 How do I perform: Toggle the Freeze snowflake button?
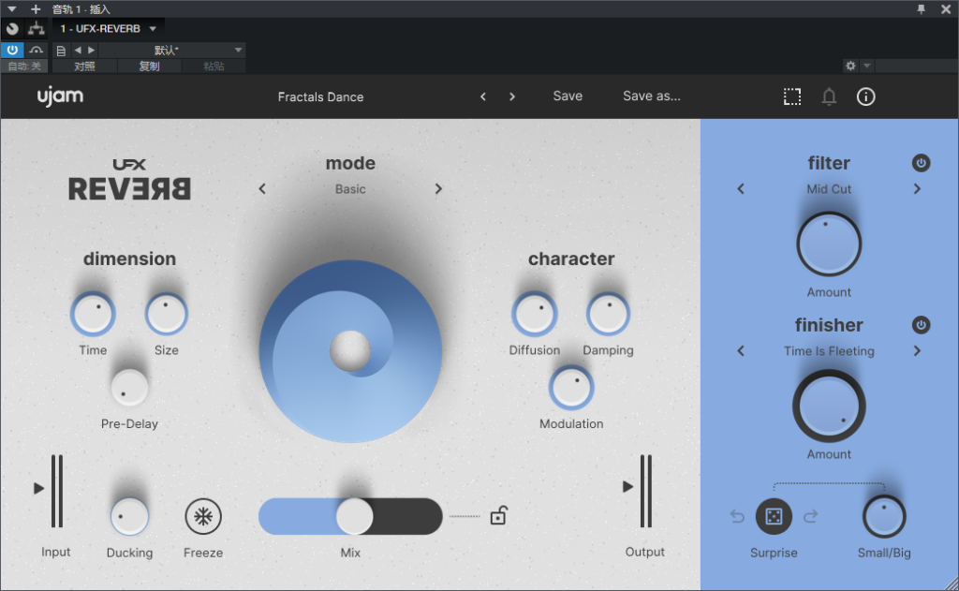click(203, 516)
